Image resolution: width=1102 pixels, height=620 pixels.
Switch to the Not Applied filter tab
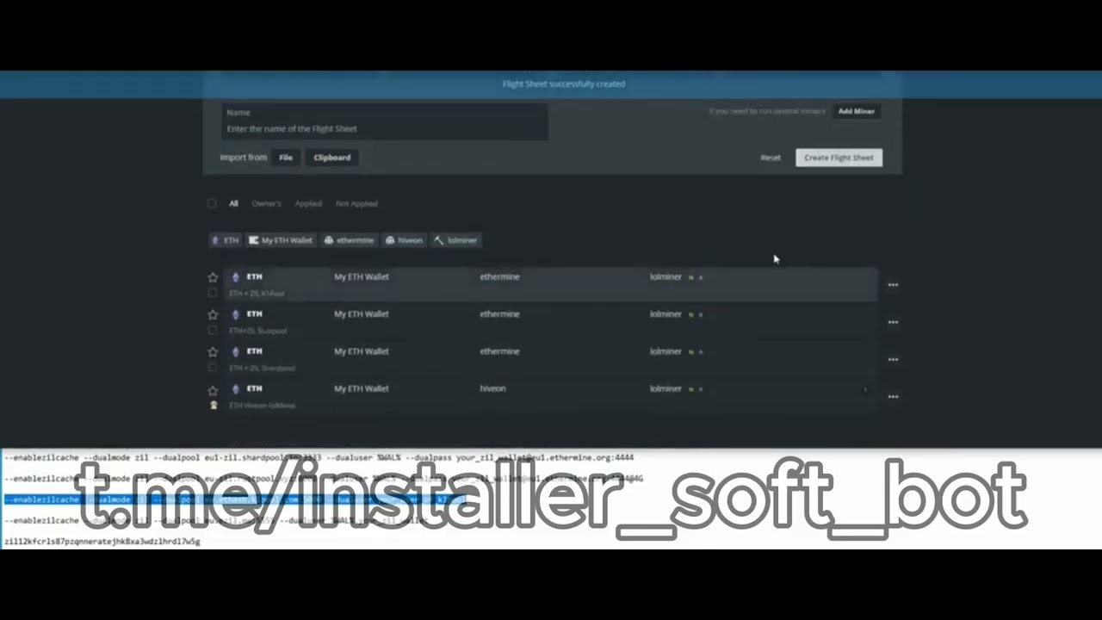[356, 203]
